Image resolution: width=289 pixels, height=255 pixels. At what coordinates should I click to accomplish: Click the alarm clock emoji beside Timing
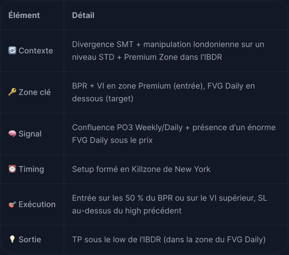12,169
